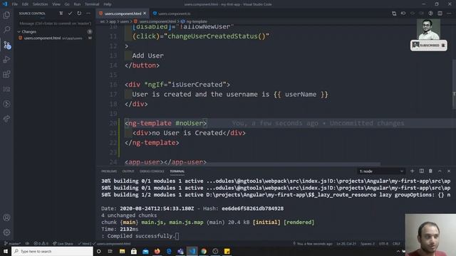
Task: Open File Explorer from taskbar
Action: 122,251
